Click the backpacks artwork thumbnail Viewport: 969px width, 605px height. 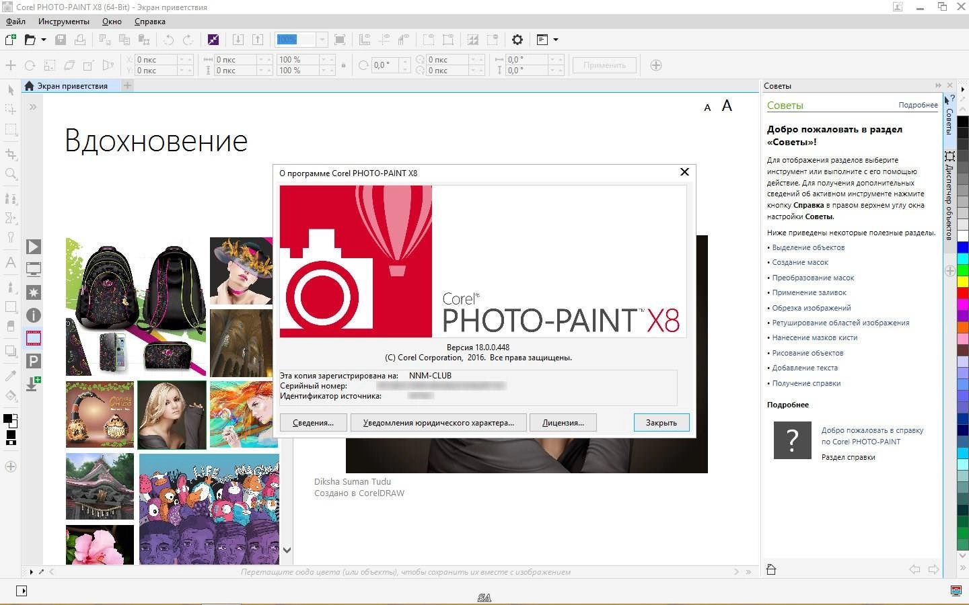pos(136,307)
